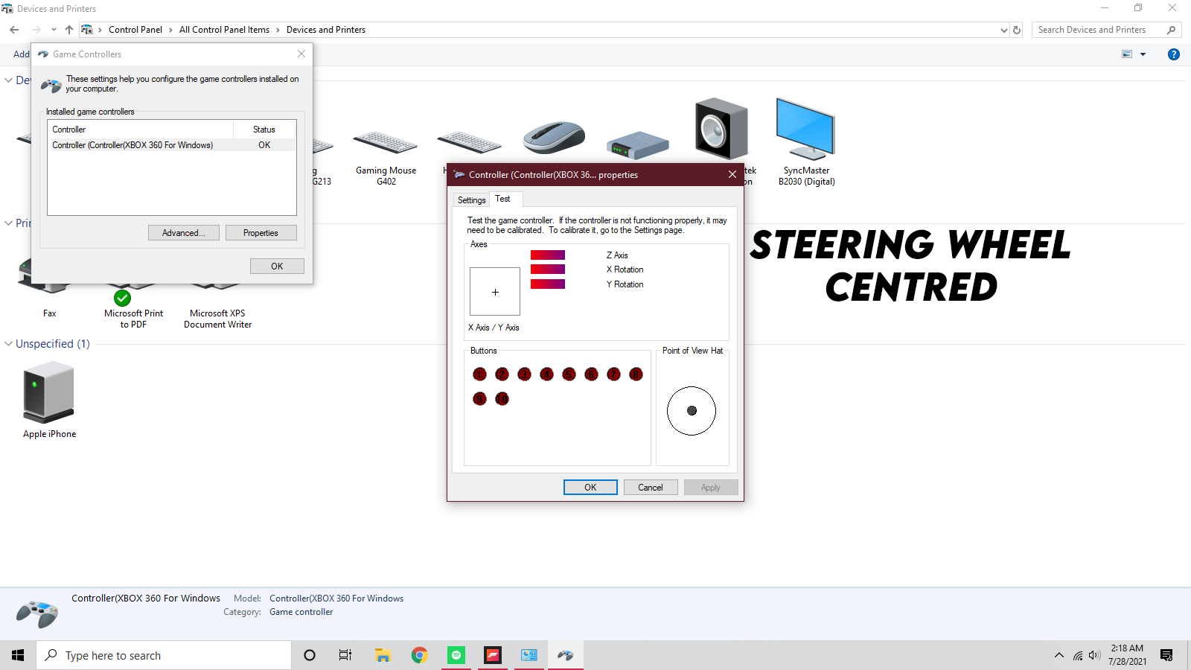Click OK in the controller properties dialog

590,488
